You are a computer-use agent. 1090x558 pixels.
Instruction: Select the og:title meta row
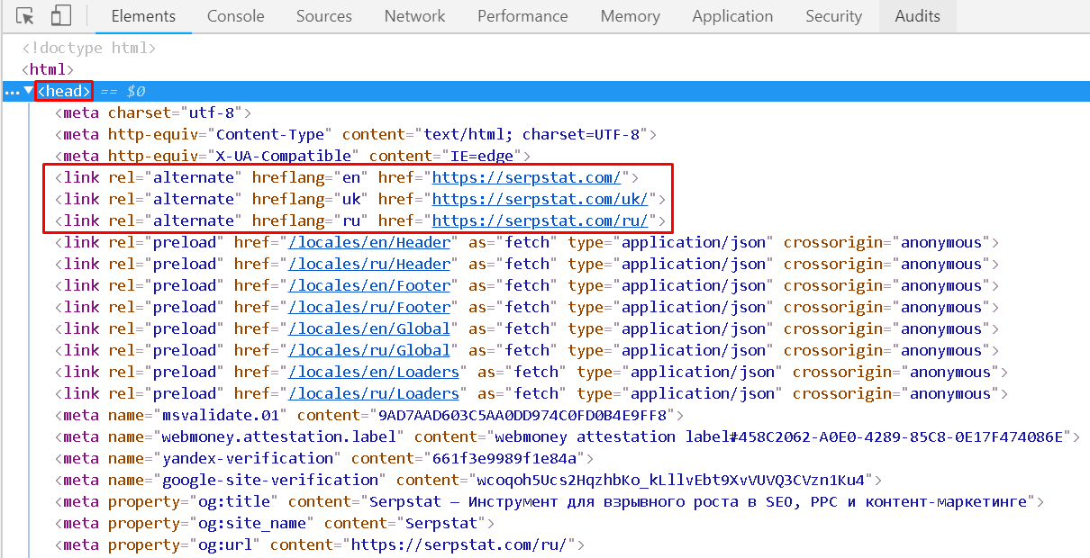click(x=549, y=501)
